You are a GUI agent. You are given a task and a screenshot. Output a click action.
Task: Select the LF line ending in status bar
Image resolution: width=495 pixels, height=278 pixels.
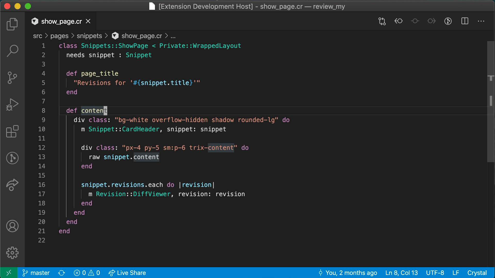click(x=456, y=273)
